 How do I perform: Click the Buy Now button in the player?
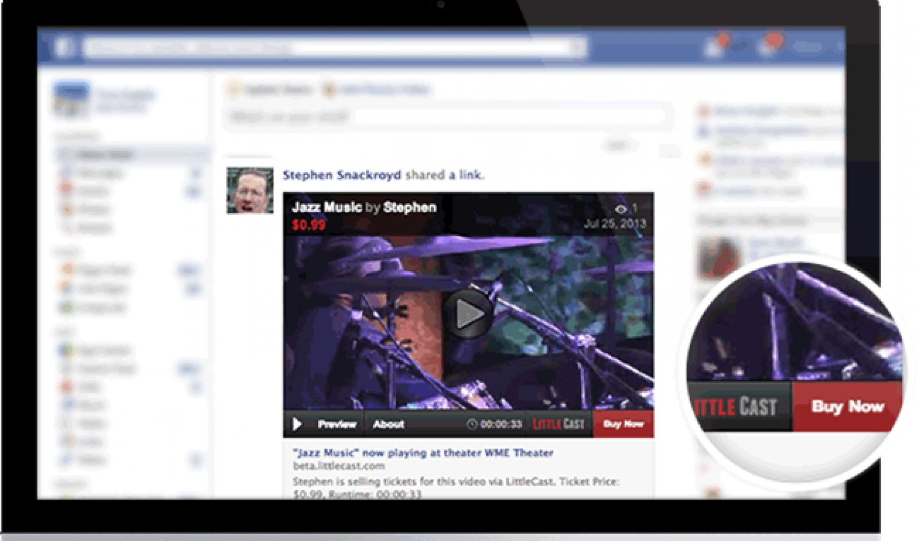coord(624,424)
